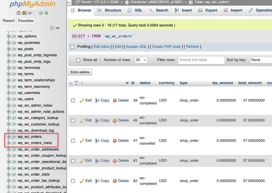The width and height of the screenshot is (272, 193).
Task: Click the Refresh query link
Action: click(x=193, y=47)
